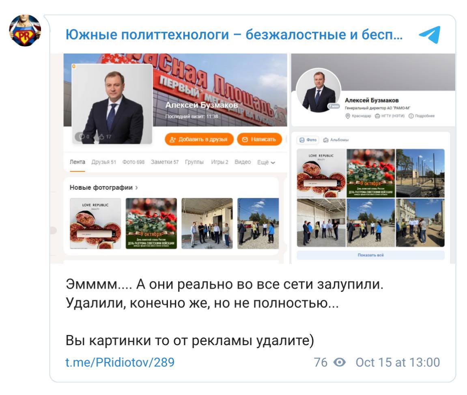Click the Добавить в друзья button

tap(199, 140)
